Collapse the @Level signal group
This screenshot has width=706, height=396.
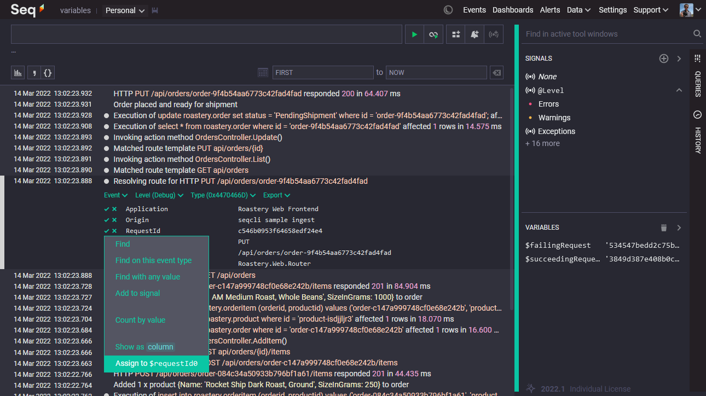[679, 90]
